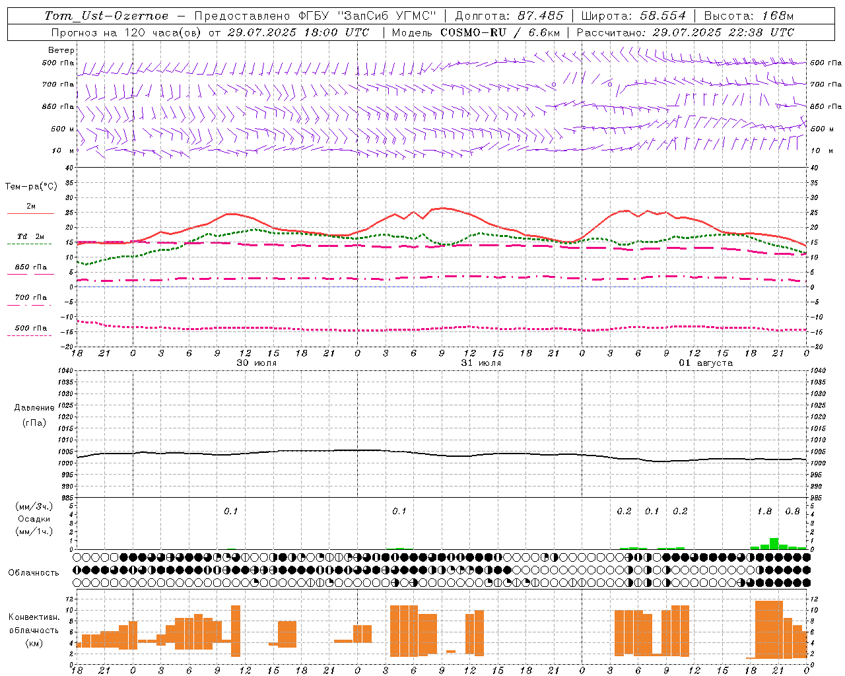The image size is (845, 676).
Task: Click the "Облачность" cloud cover label
Action: (x=34, y=573)
